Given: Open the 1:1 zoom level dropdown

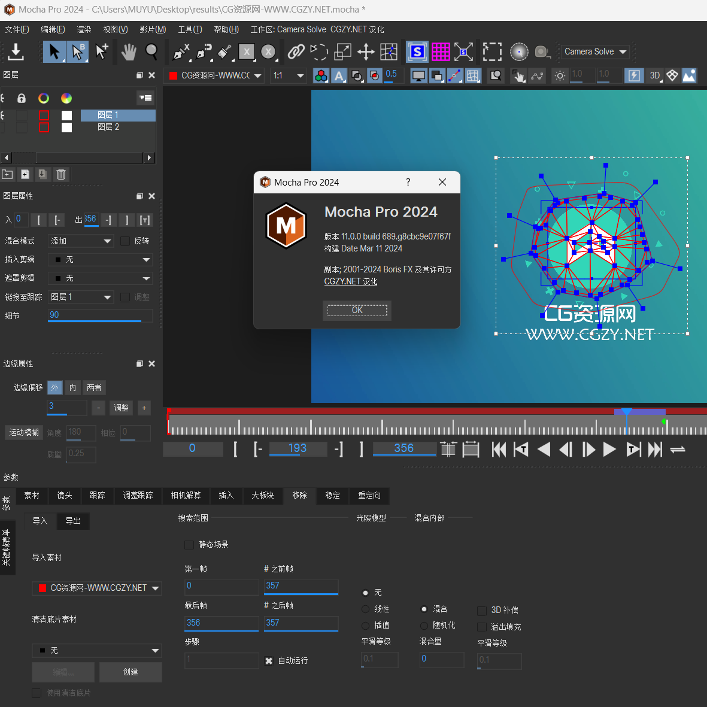Looking at the screenshot, I should pyautogui.click(x=289, y=76).
